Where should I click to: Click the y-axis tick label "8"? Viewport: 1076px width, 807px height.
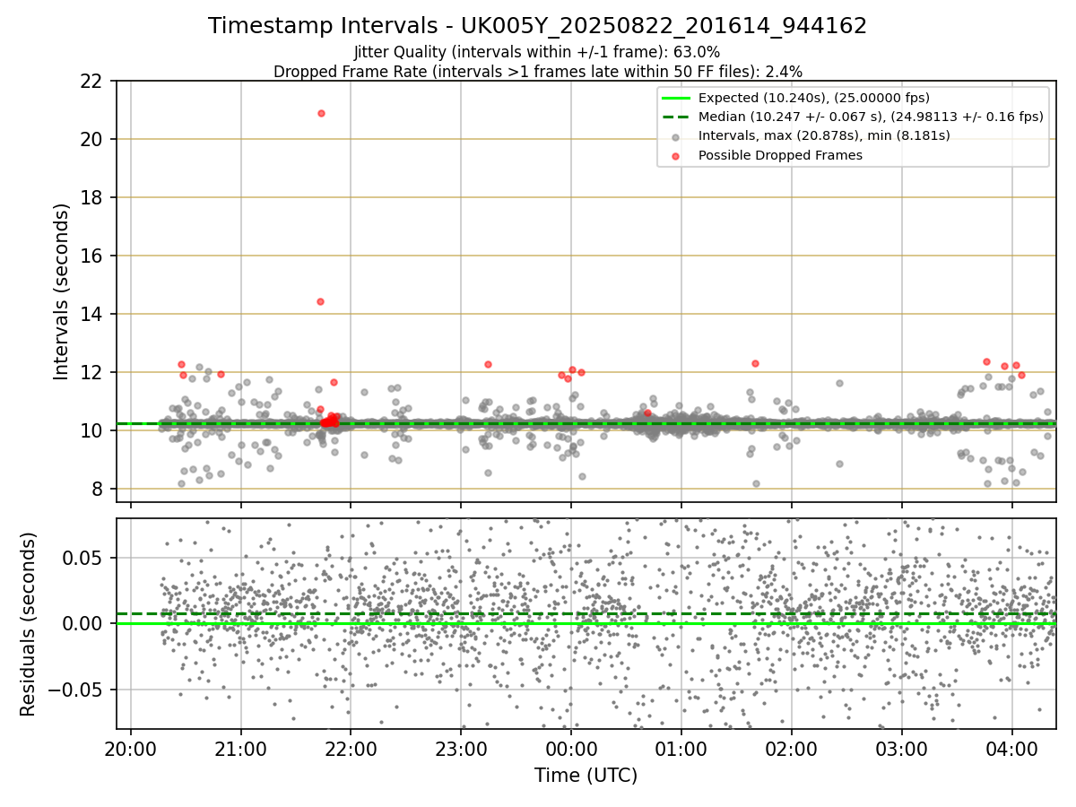[x=96, y=489]
